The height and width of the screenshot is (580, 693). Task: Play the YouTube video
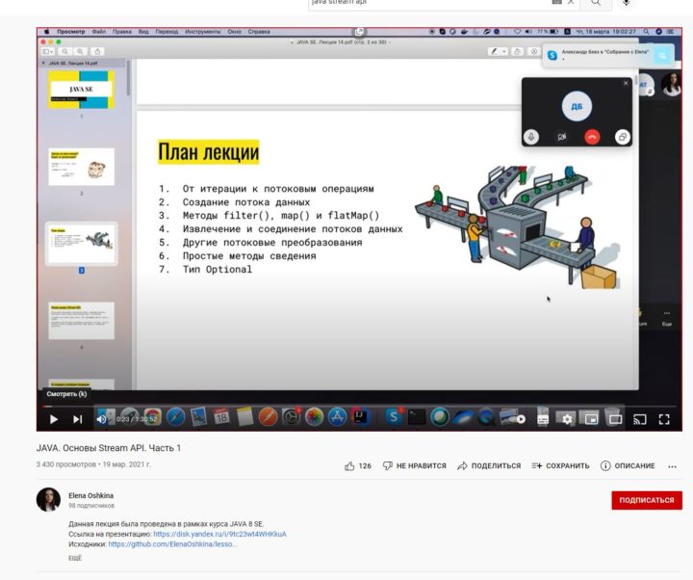pos(54,419)
